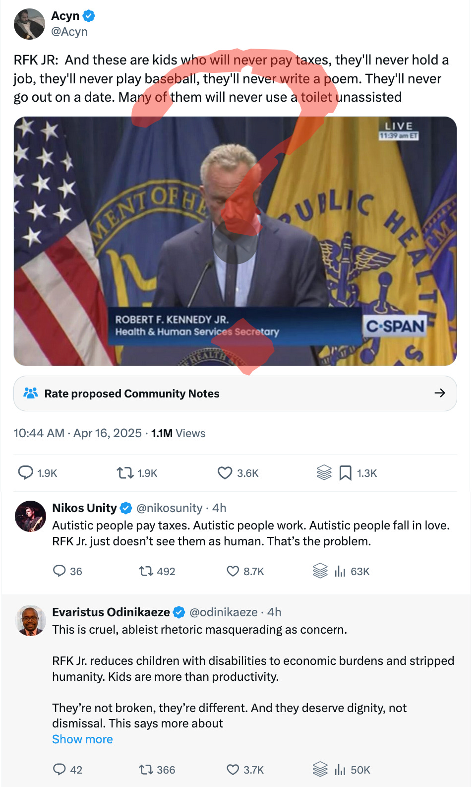Click the layers icon on Evaristus's reply

pos(320,769)
